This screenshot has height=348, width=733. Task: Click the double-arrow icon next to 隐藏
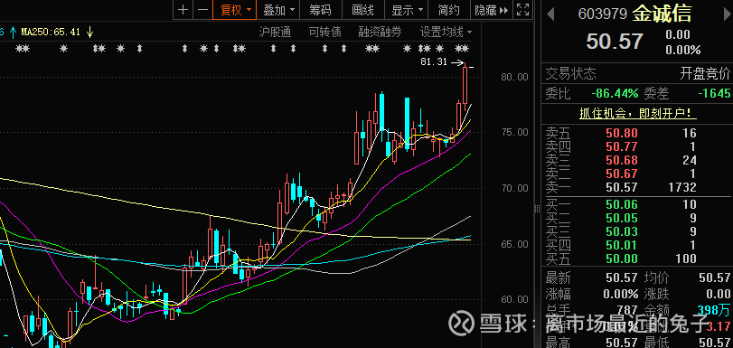coord(504,10)
